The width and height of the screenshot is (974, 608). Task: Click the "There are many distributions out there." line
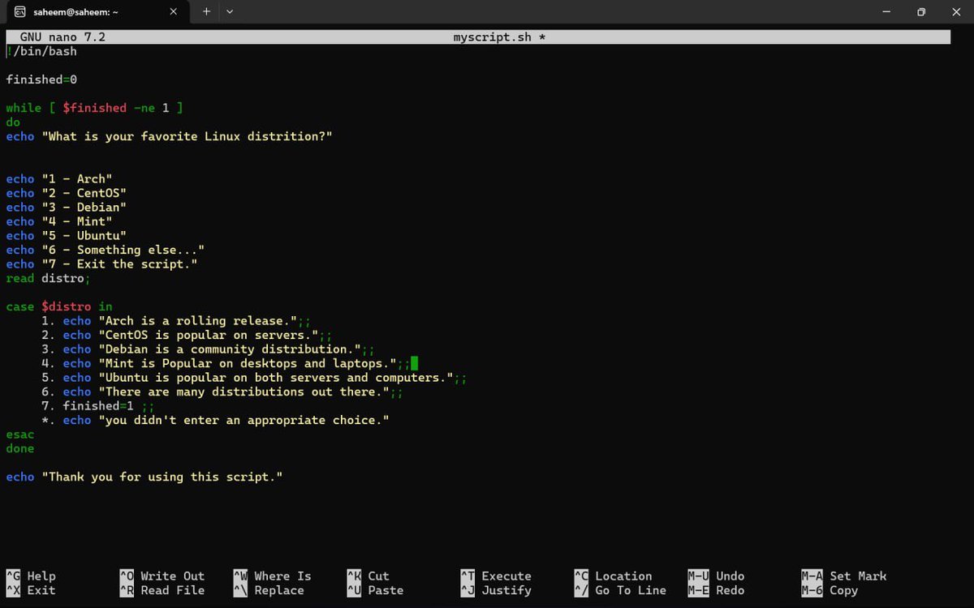222,392
